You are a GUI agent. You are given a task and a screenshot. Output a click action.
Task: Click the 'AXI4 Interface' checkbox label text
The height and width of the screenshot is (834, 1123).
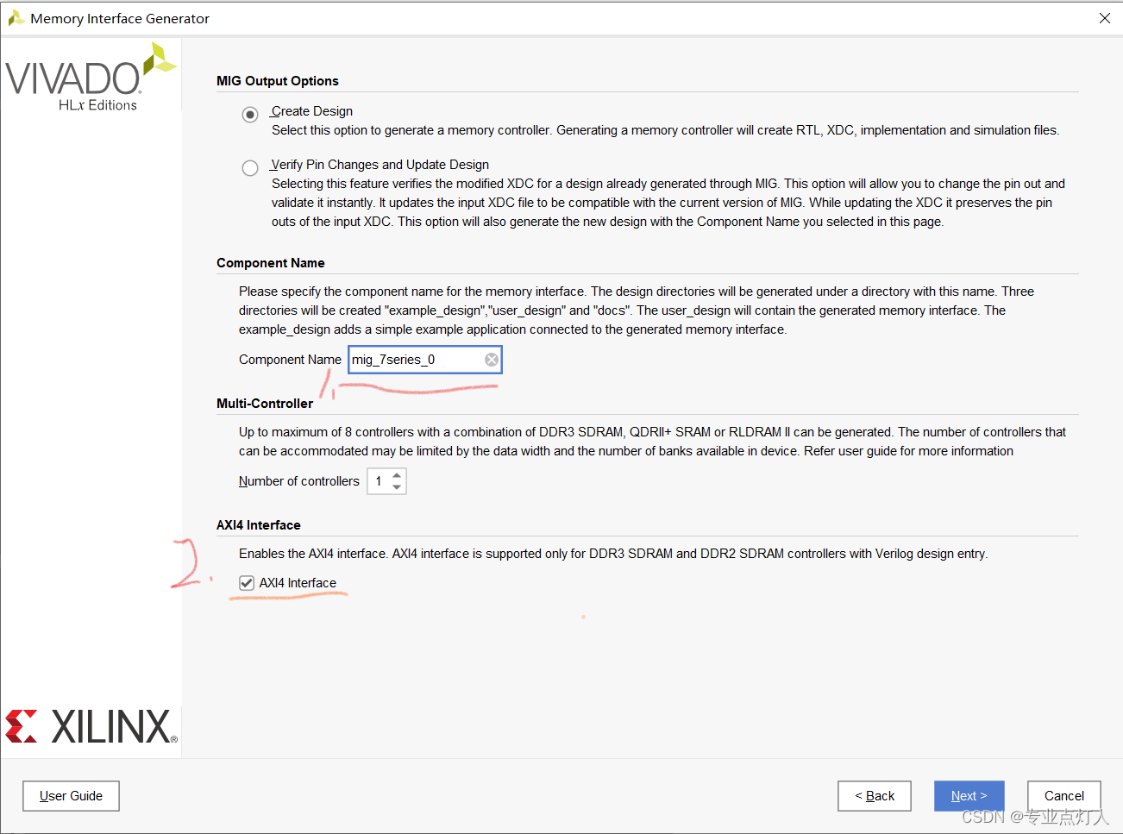point(298,583)
